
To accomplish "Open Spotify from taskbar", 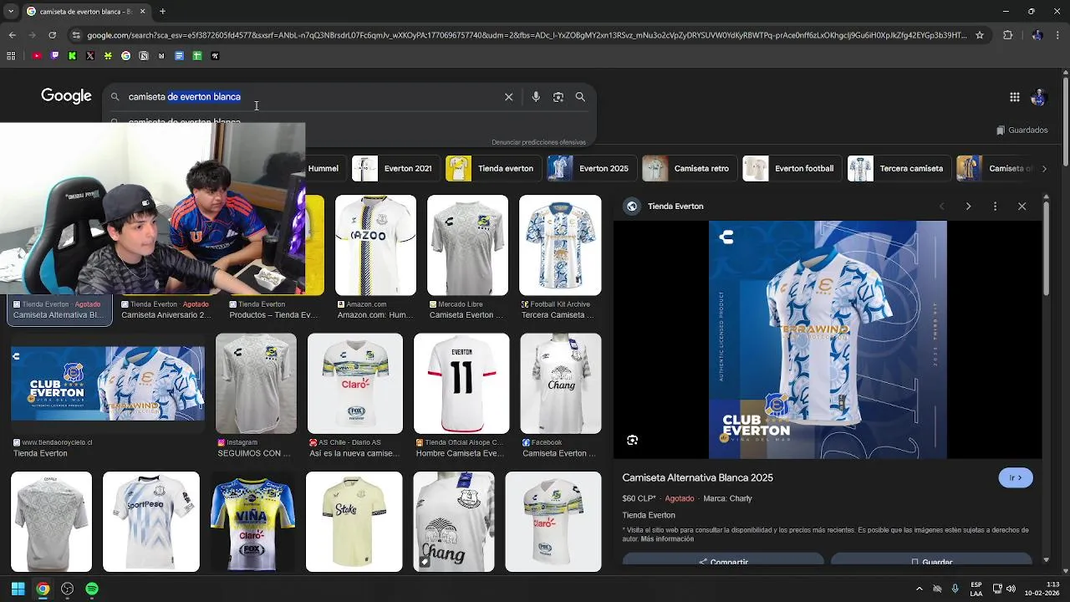I will click(x=92, y=589).
